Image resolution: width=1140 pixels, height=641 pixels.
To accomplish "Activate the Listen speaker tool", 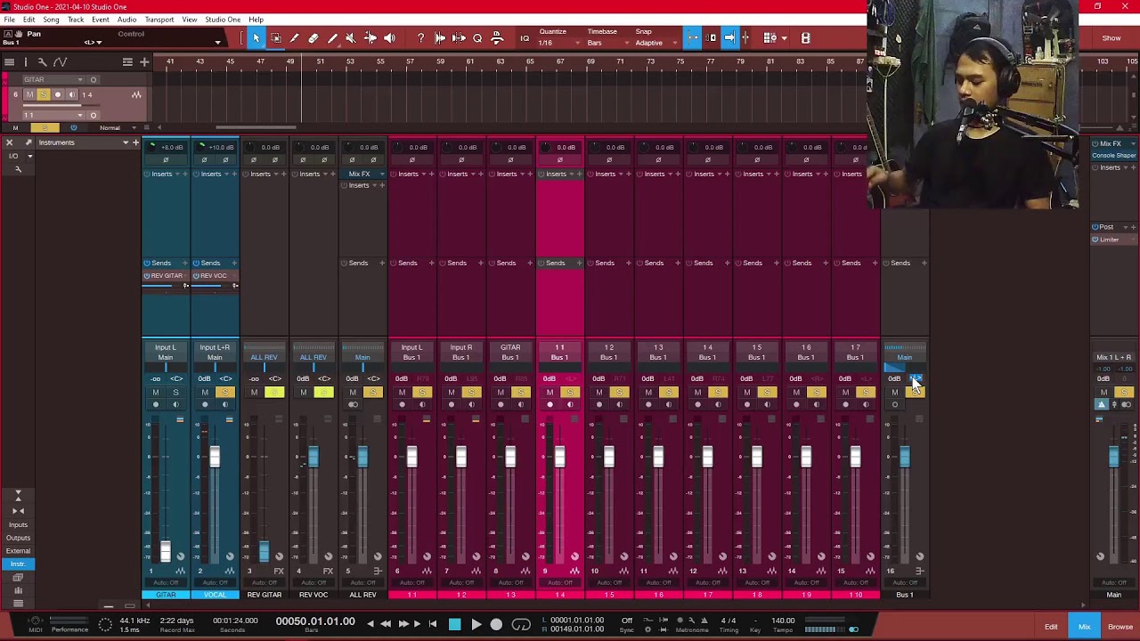I will point(389,38).
